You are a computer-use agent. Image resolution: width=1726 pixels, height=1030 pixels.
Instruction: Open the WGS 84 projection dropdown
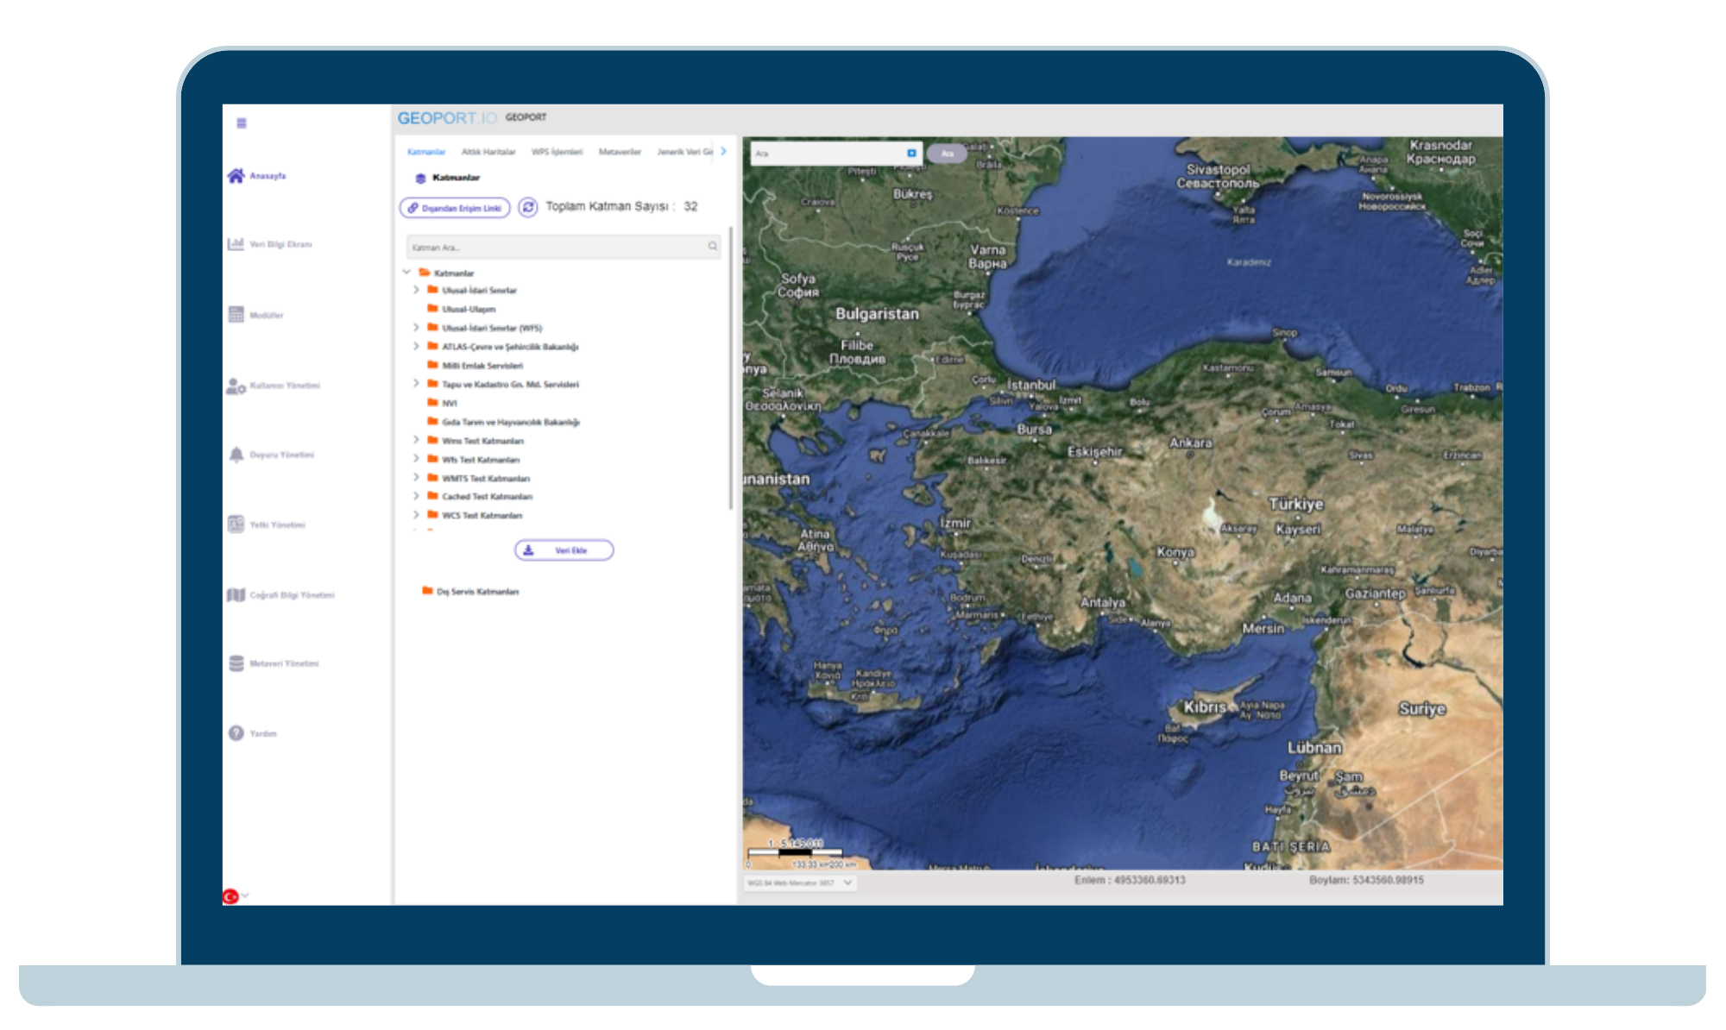pos(800,883)
